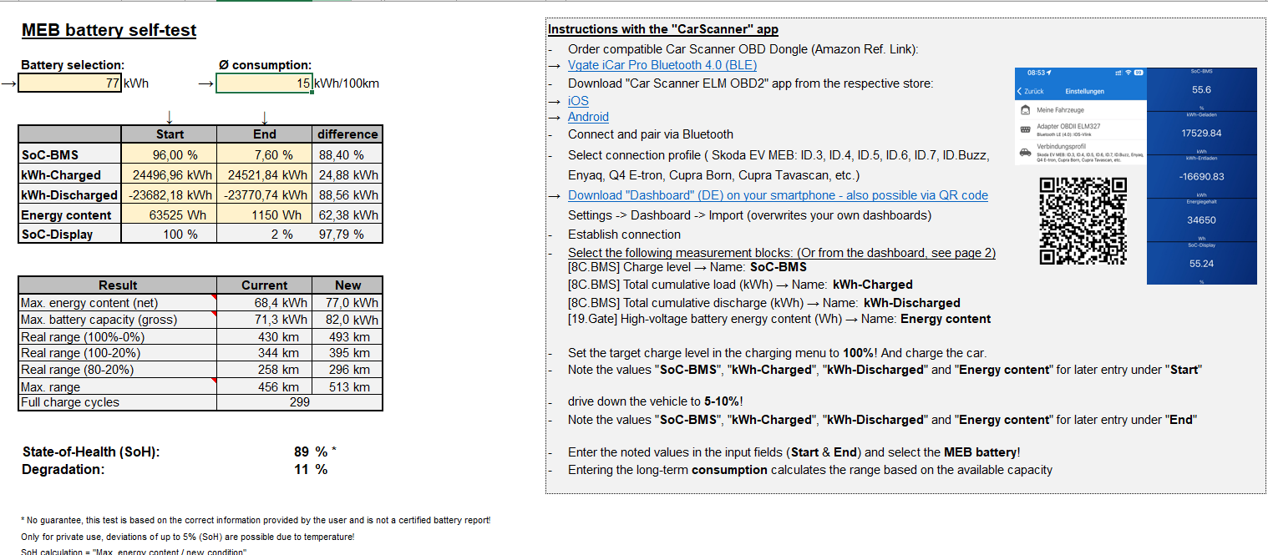Select kWh-Discharged Start cell -23682,18 kWh
Screen dimensions: 1268x555
click(169, 195)
